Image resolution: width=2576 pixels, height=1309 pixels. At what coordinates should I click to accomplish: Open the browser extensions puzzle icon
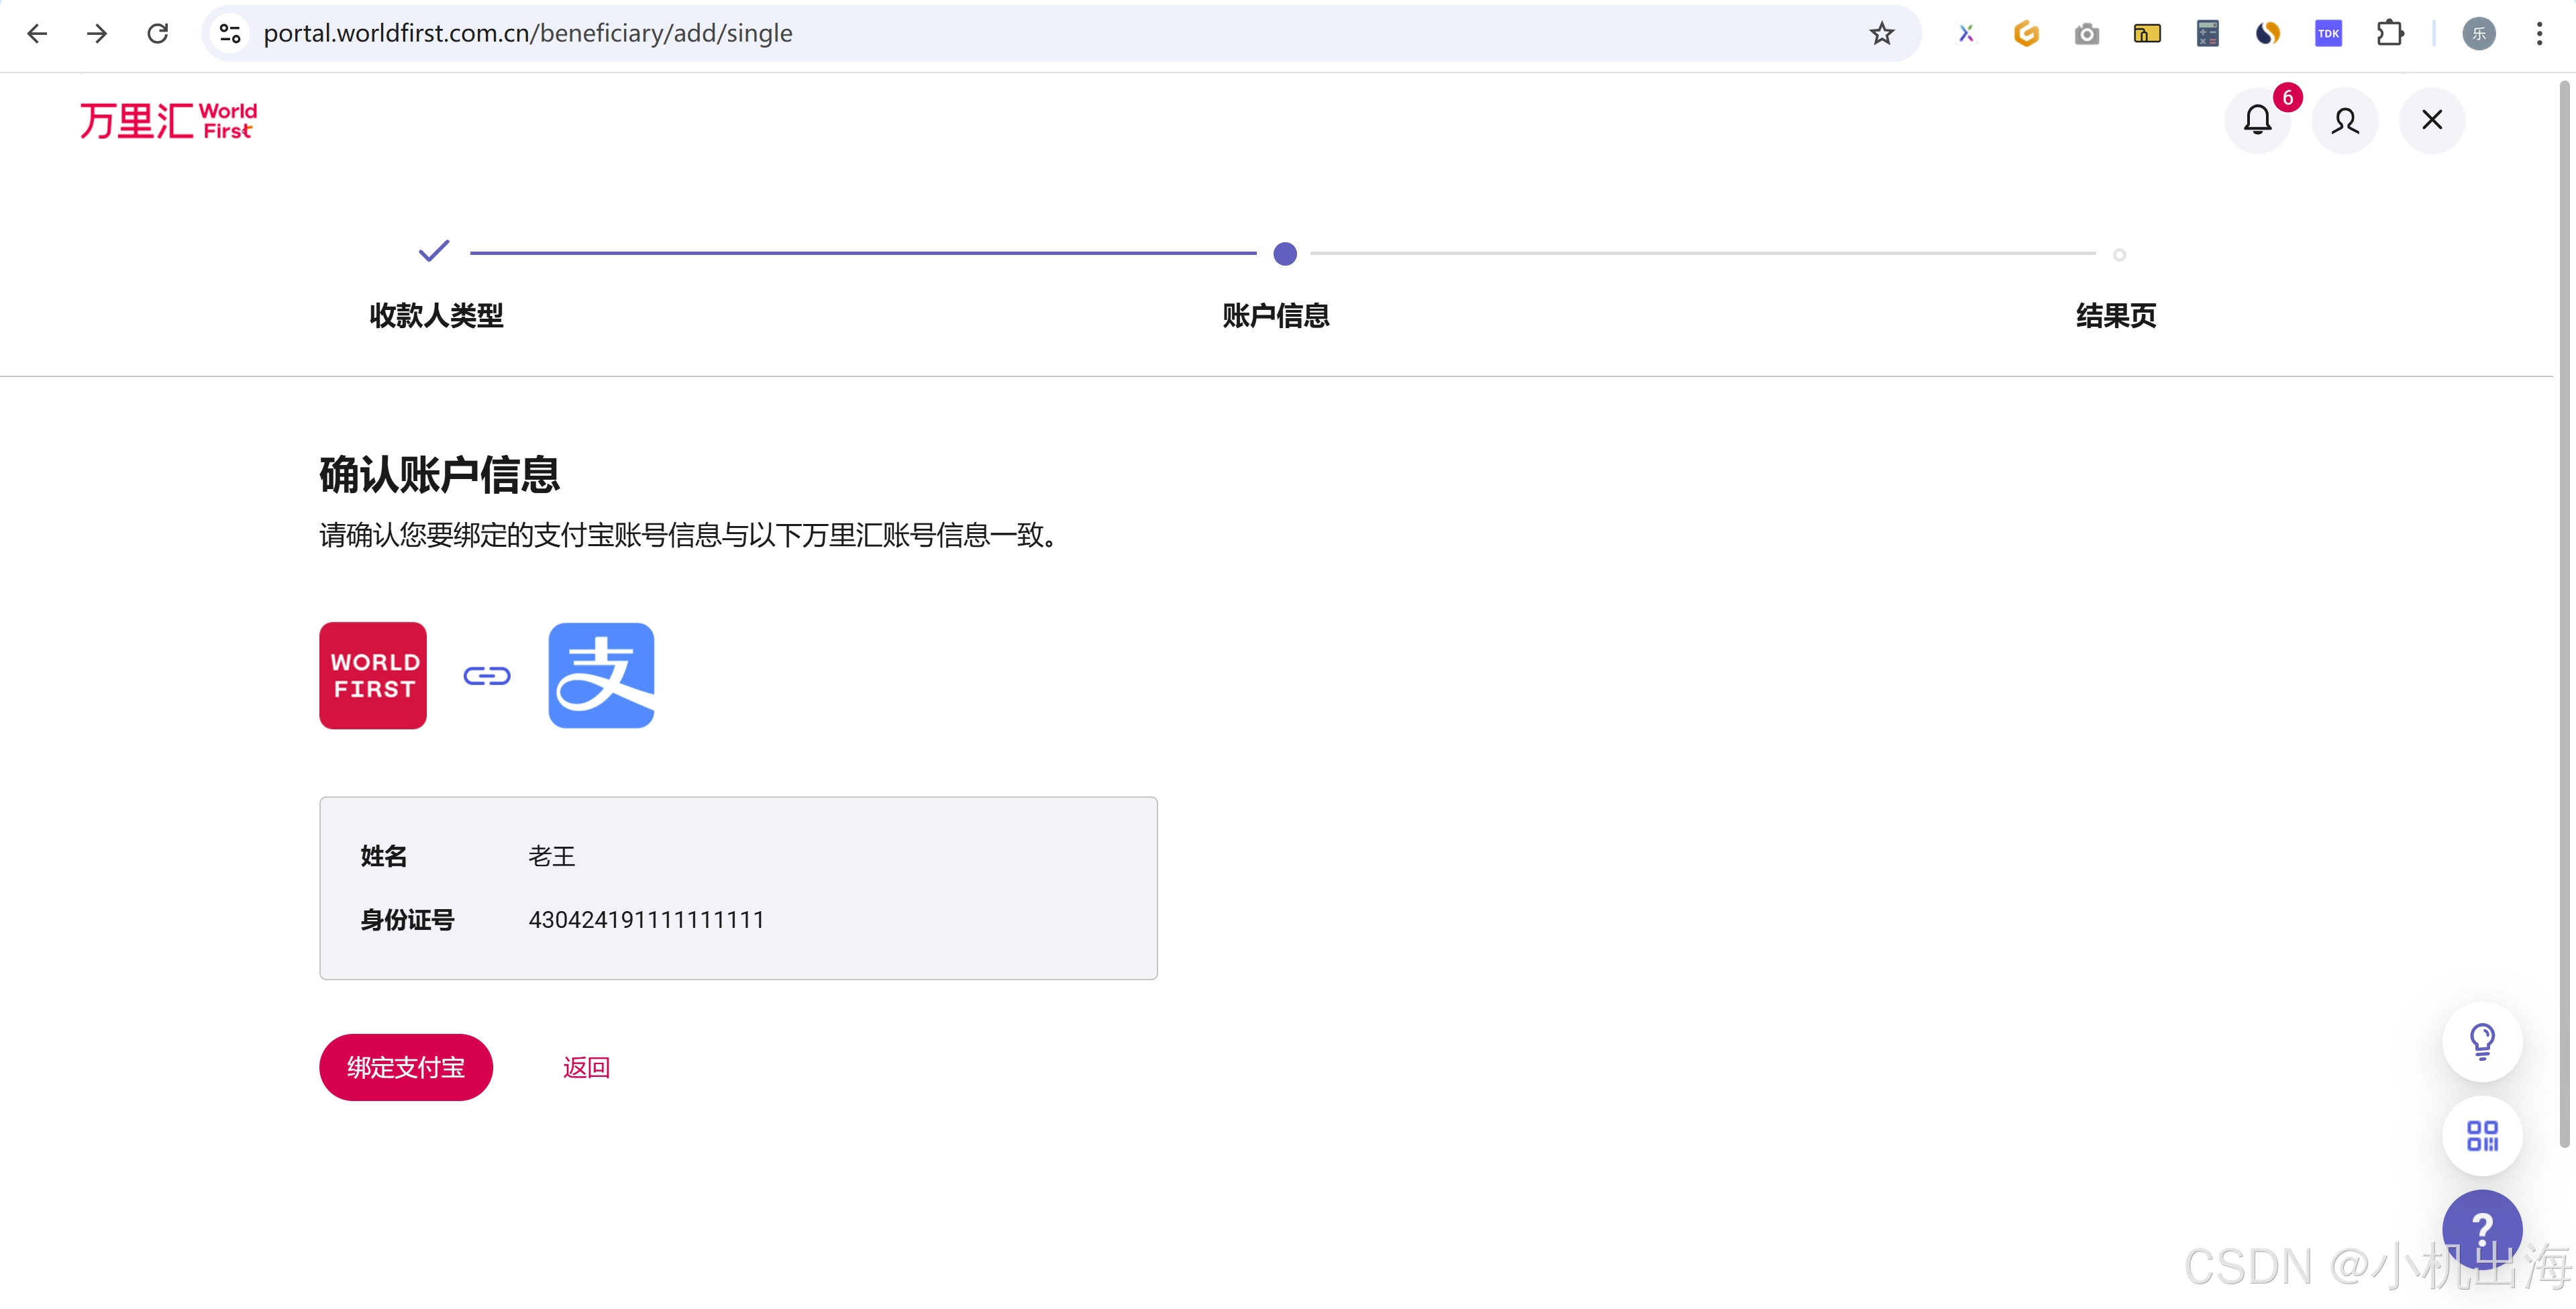click(2389, 33)
